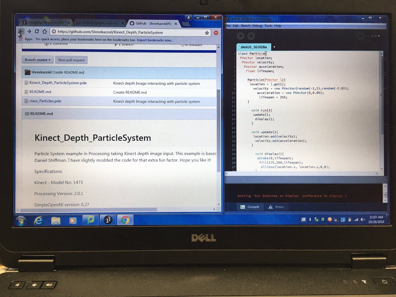The height and width of the screenshot is (297, 396).
Task: Click the red extension icon in Chrome toolbar
Action: (x=216, y=33)
